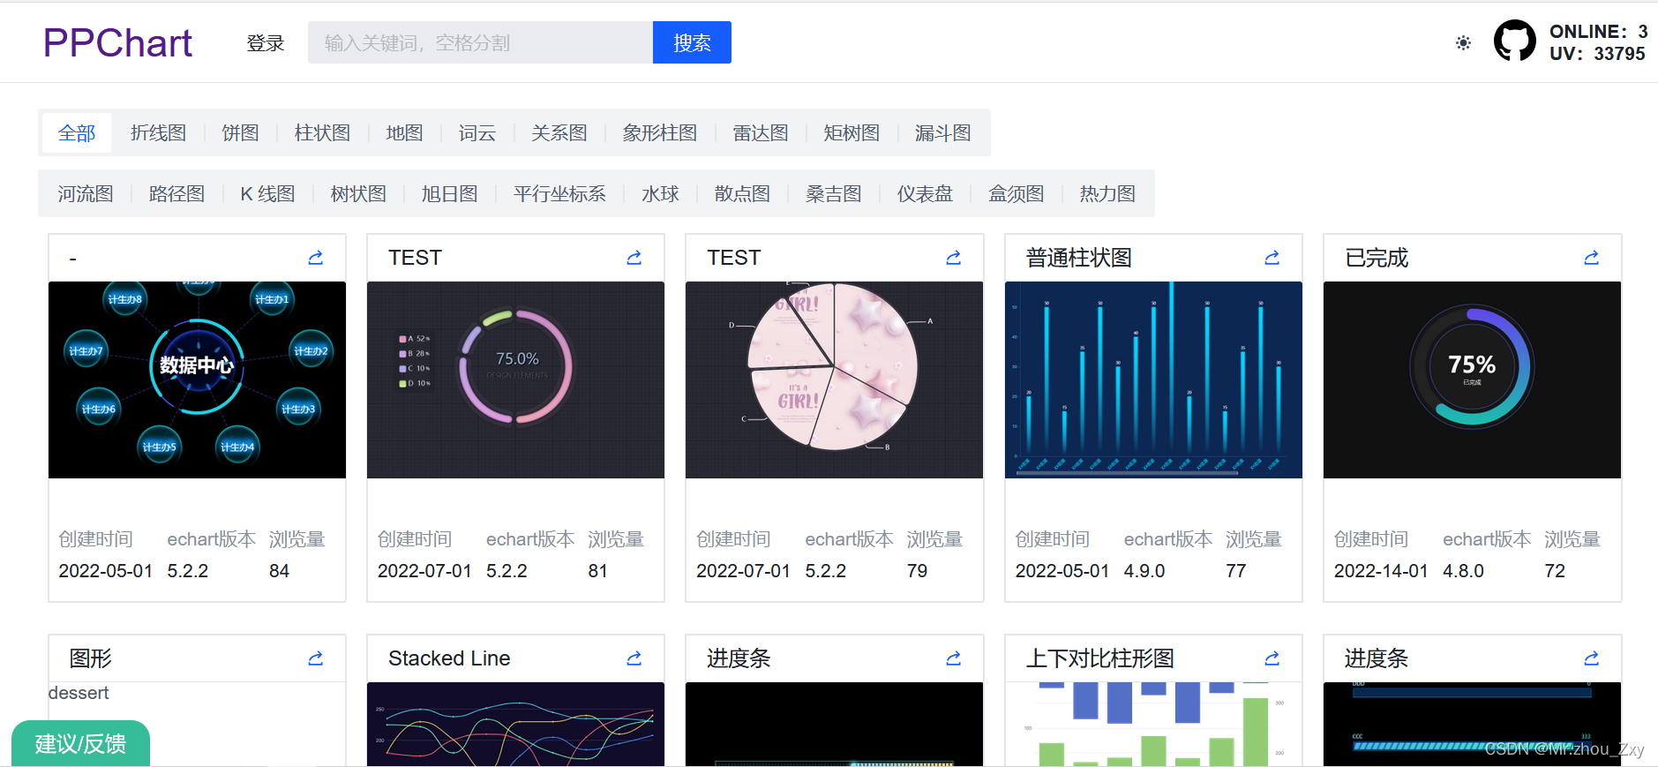1658x767 pixels.
Task: Click the 图形 card title
Action: tap(91, 658)
